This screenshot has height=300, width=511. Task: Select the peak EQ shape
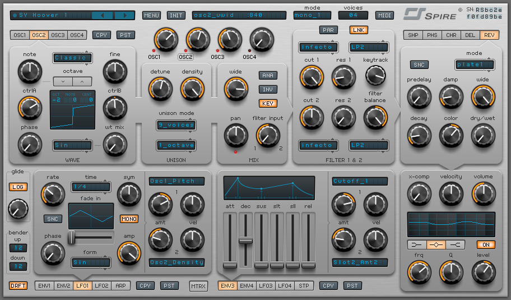(x=436, y=244)
